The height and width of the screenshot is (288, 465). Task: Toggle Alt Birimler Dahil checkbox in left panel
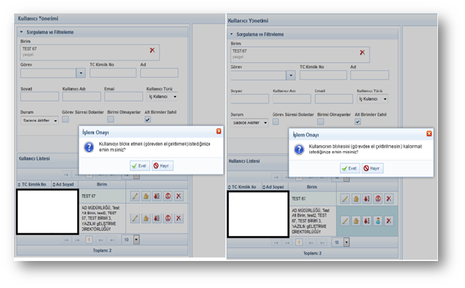pos(149,120)
